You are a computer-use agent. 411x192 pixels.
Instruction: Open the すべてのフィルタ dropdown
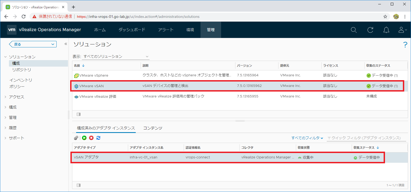pos(307,138)
